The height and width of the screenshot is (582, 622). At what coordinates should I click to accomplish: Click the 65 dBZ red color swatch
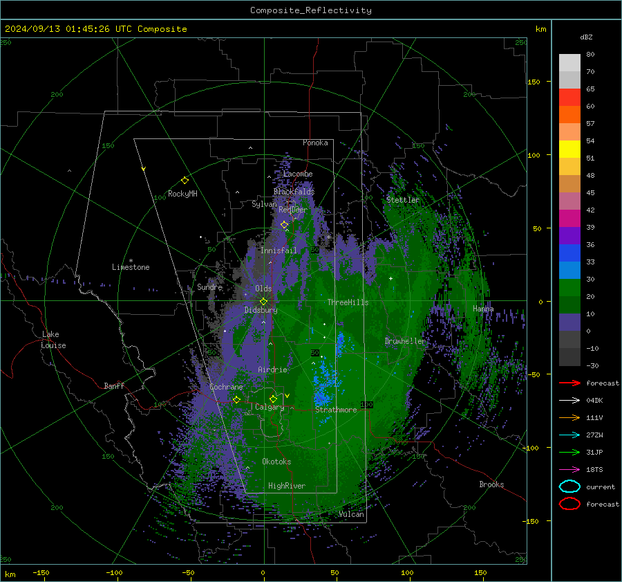click(569, 98)
